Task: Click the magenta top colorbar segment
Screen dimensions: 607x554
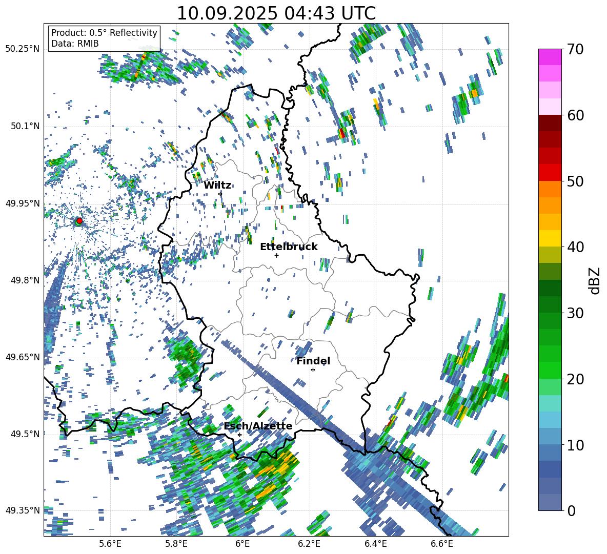Action: pyautogui.click(x=550, y=57)
